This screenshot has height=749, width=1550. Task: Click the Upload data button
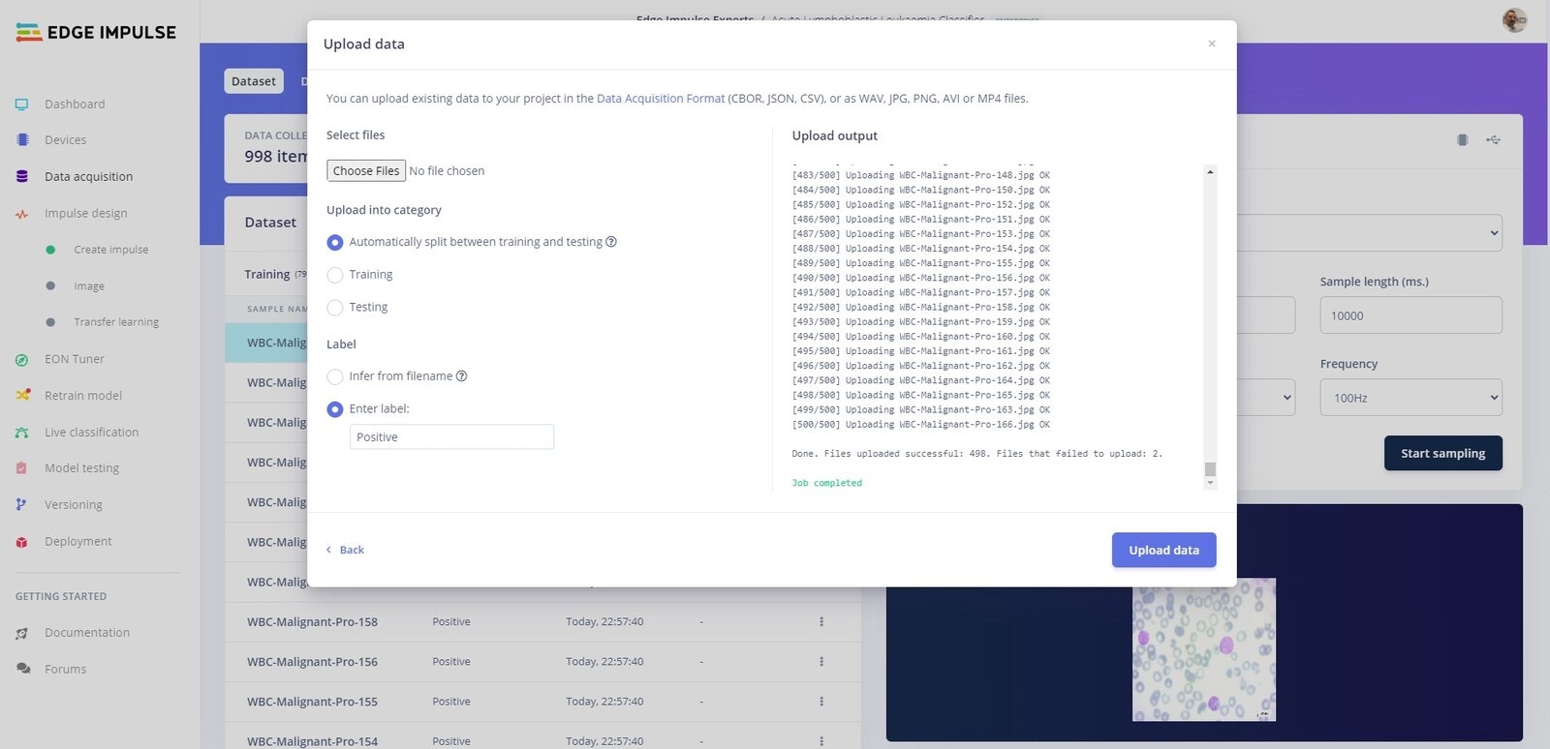pos(1163,551)
